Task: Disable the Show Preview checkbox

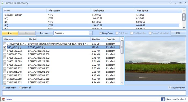Action: [x=169, y=87]
